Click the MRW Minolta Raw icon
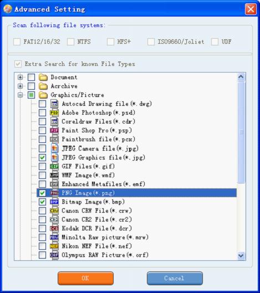 pos(54,237)
